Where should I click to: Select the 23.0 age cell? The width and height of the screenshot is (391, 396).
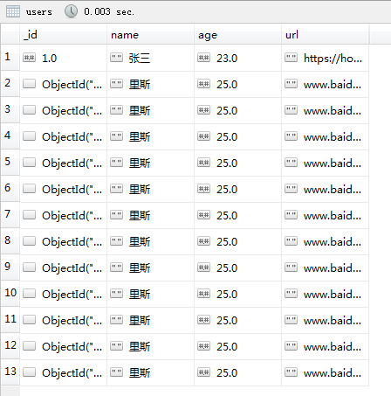(227, 59)
